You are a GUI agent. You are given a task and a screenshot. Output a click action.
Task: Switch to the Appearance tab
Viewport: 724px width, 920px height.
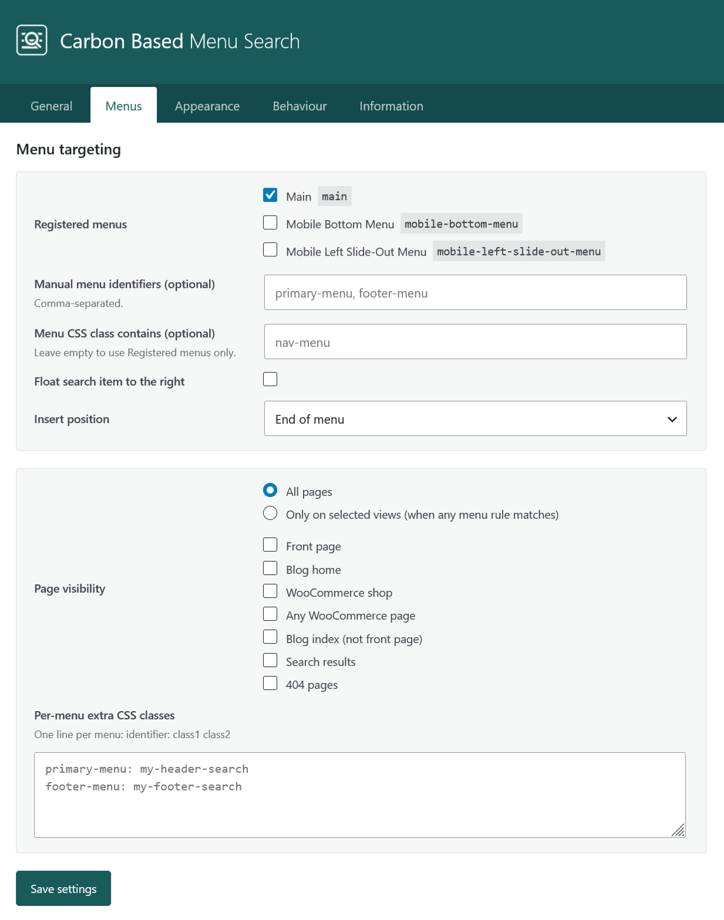pyautogui.click(x=207, y=106)
